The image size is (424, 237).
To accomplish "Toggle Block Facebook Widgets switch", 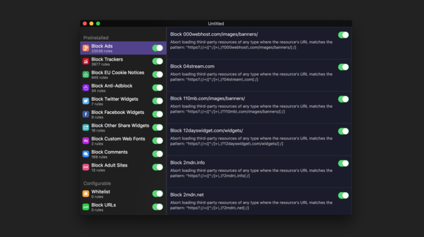I will (x=158, y=114).
